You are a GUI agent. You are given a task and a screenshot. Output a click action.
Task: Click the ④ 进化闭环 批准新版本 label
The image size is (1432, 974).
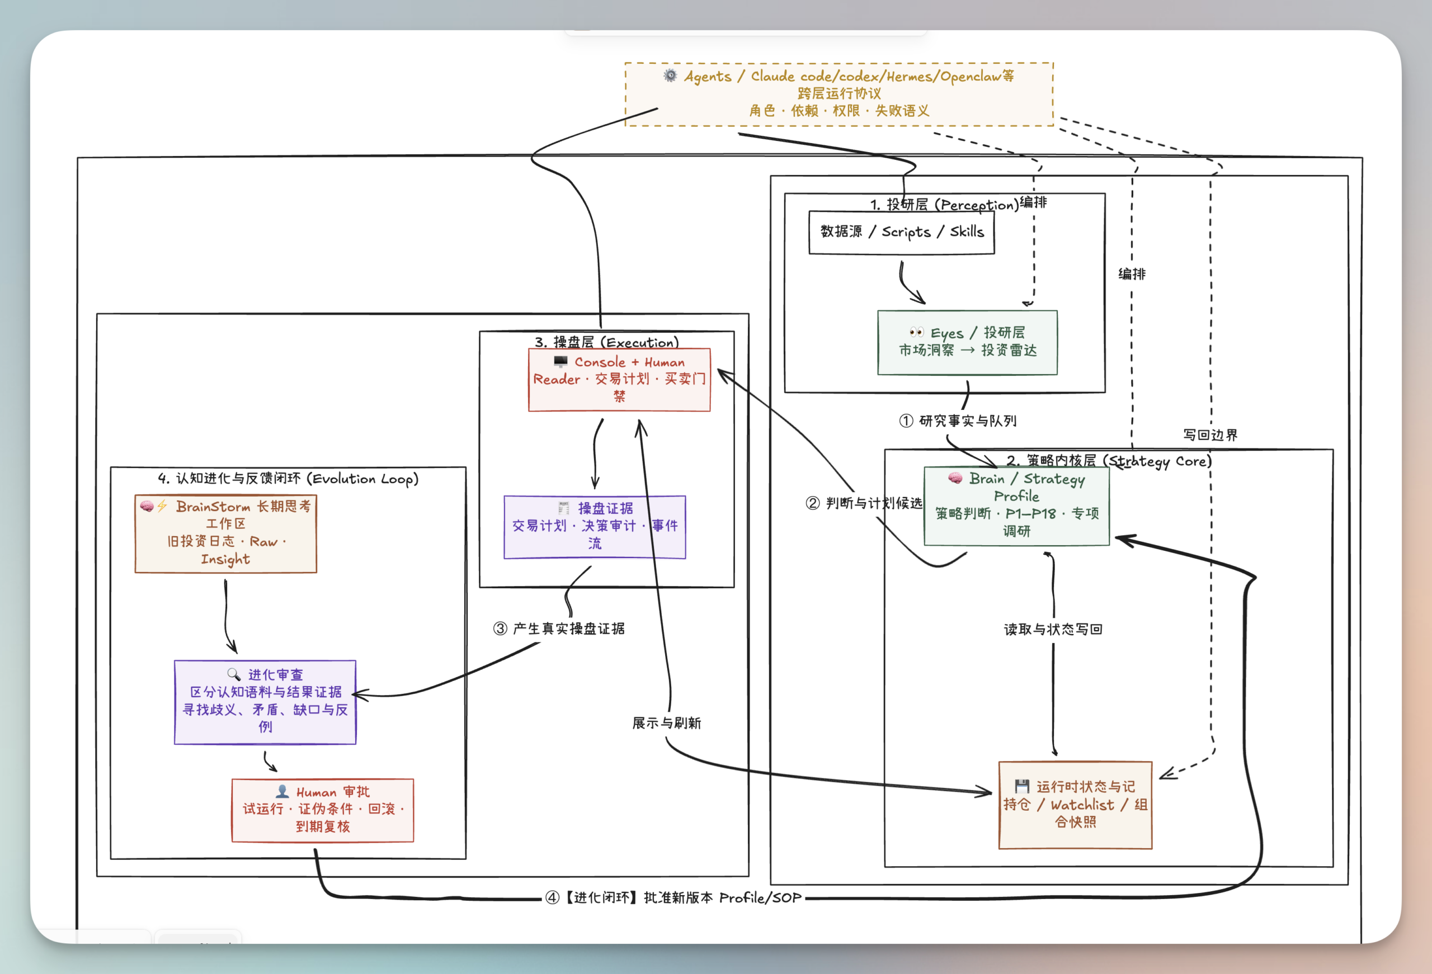pyautogui.click(x=673, y=897)
